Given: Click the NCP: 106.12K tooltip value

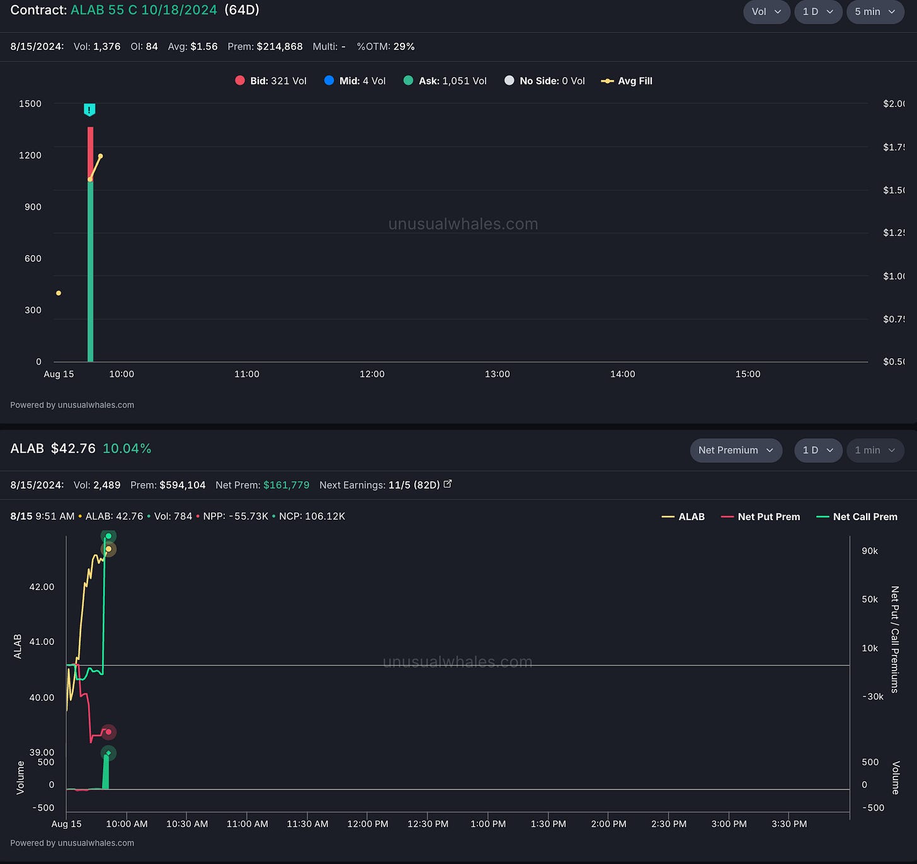Looking at the screenshot, I should pyautogui.click(x=312, y=516).
